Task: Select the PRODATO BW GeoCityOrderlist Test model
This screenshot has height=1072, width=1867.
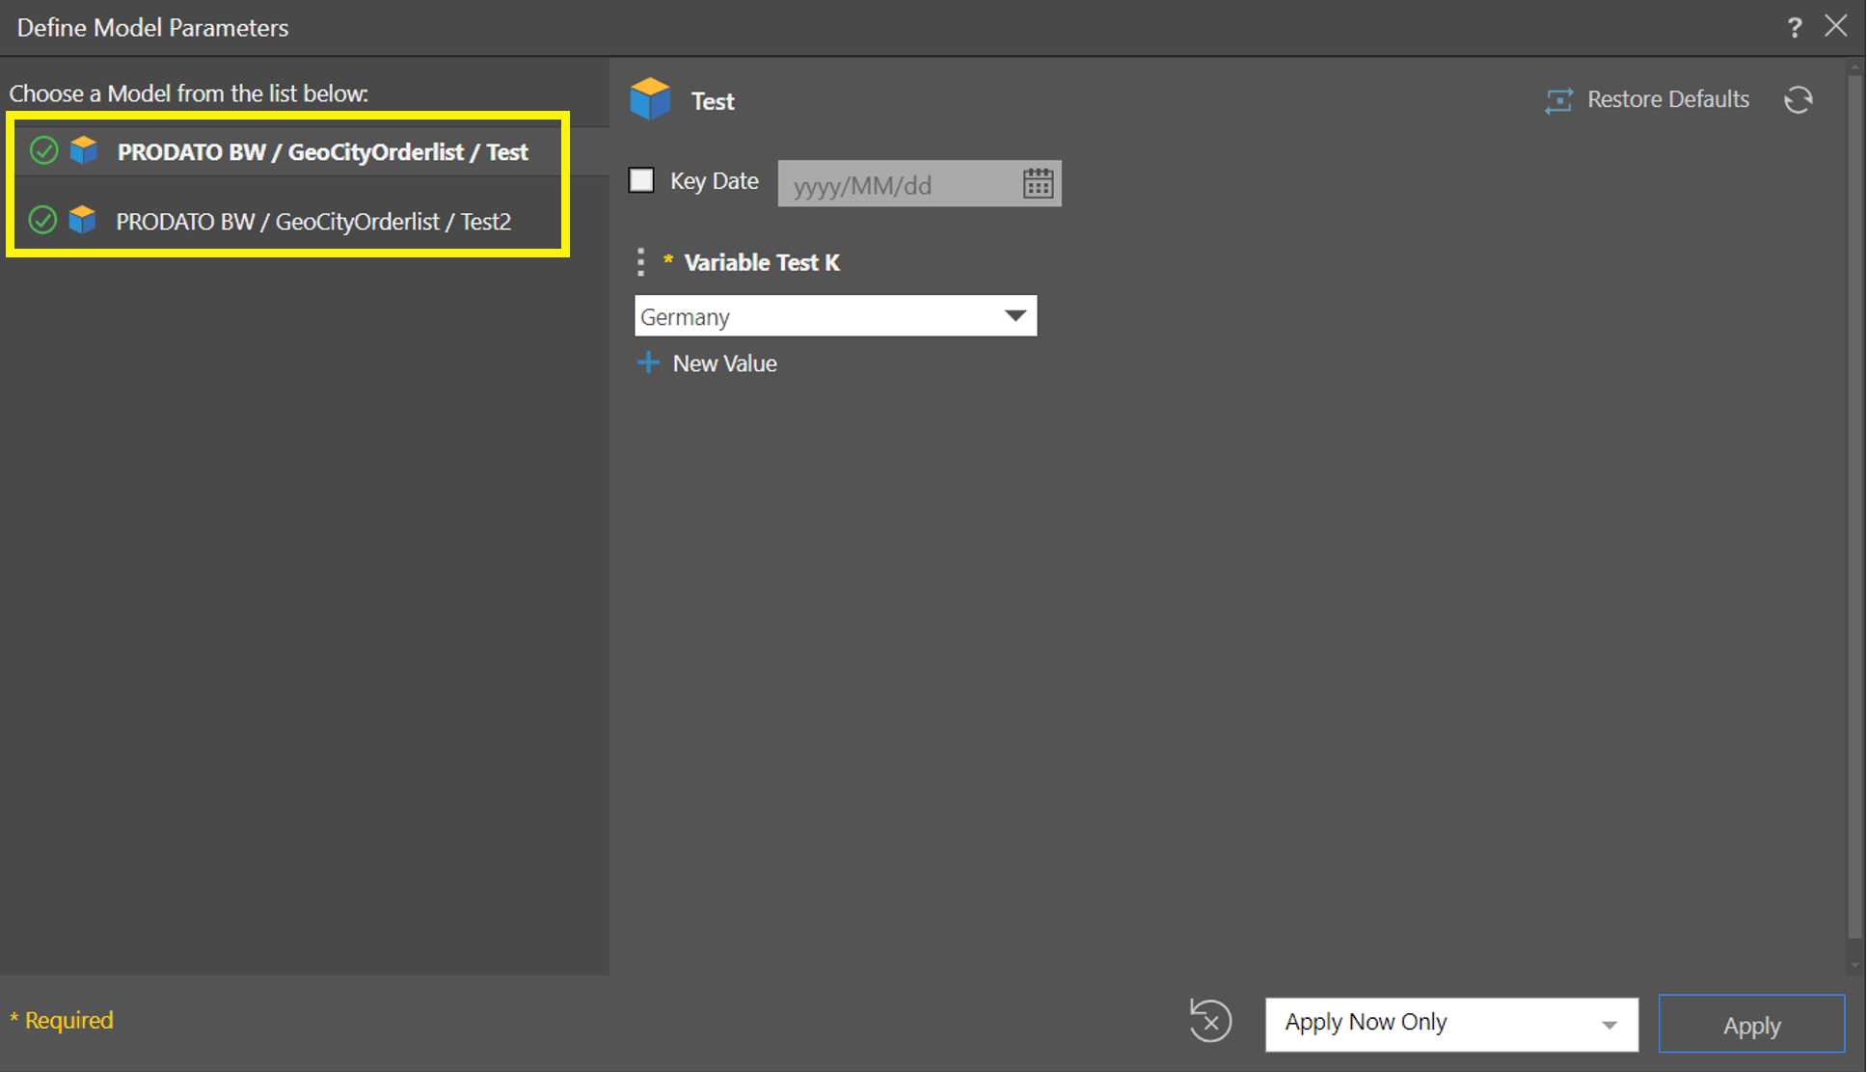Action: (x=322, y=152)
